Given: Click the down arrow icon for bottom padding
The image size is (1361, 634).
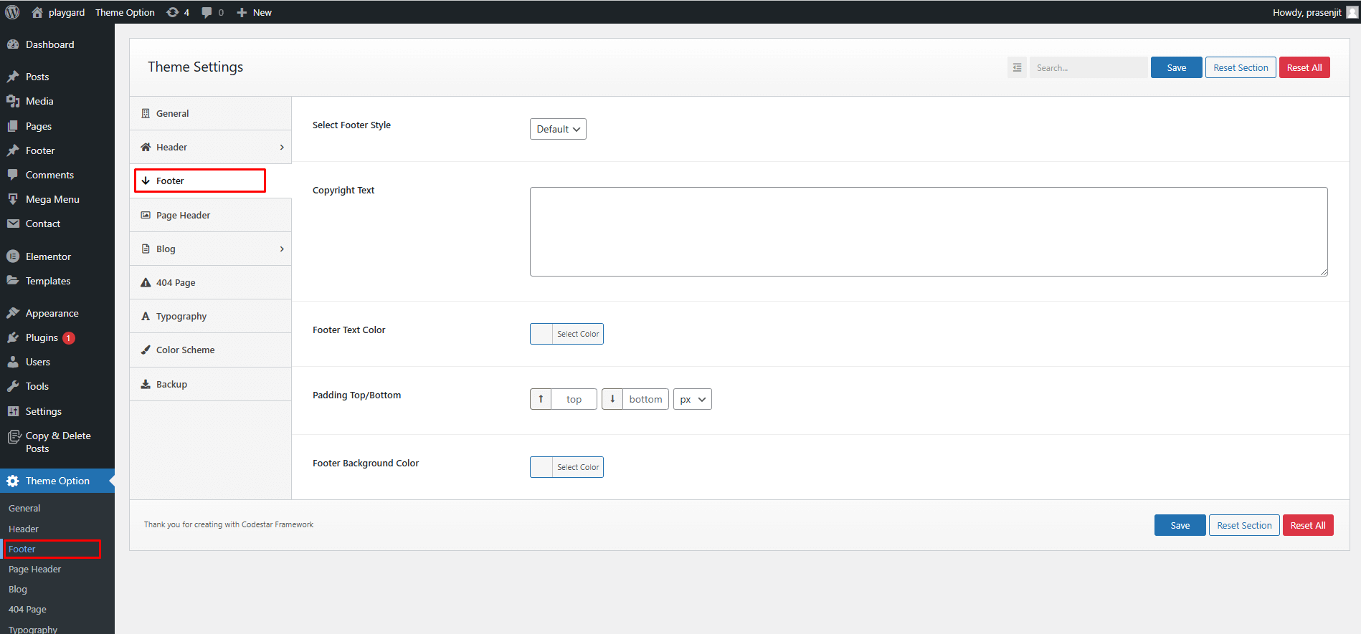Looking at the screenshot, I should tap(612, 399).
